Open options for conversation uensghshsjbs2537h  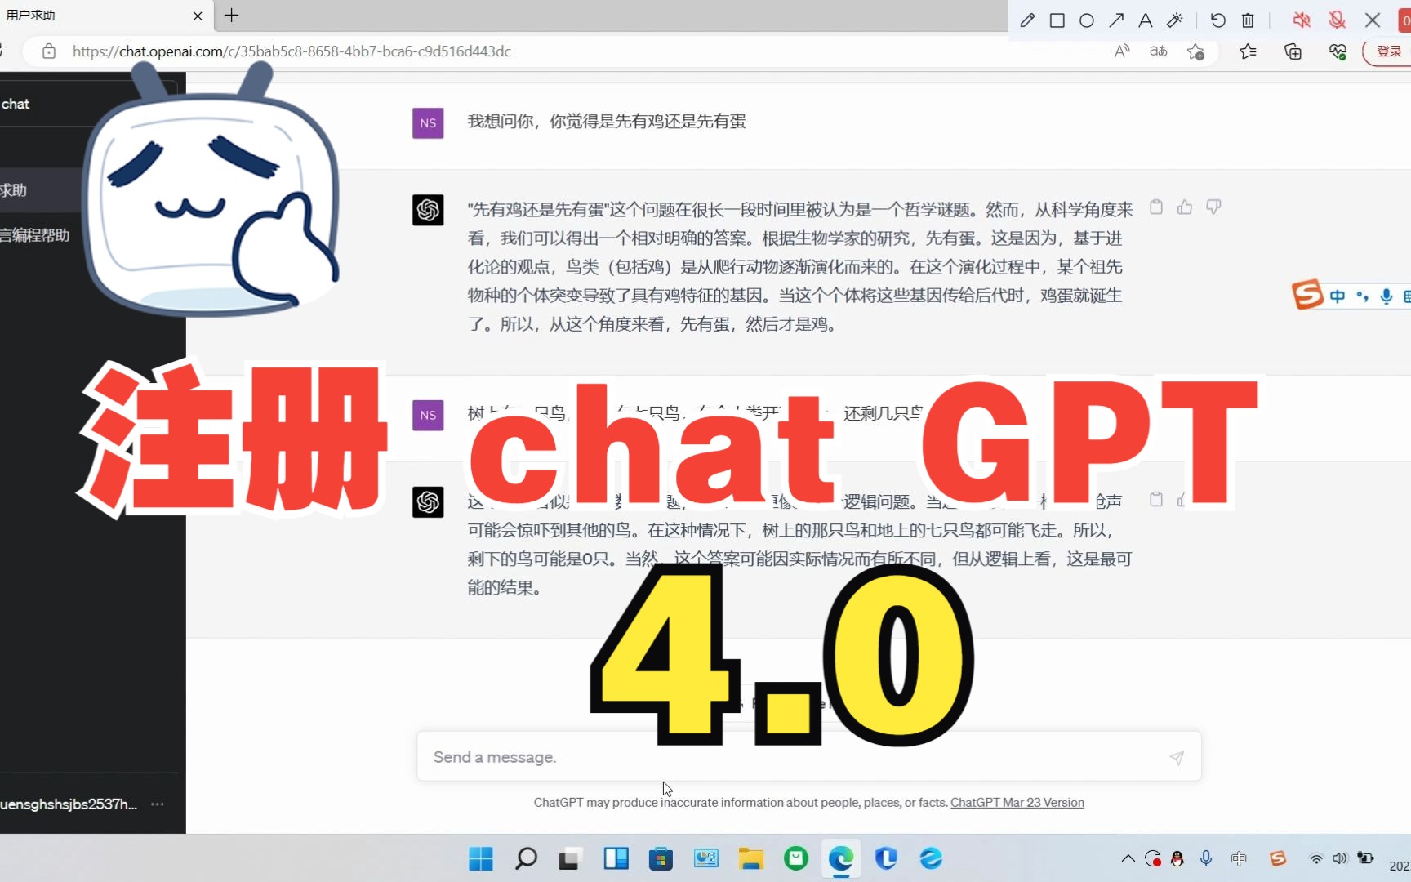click(x=157, y=804)
